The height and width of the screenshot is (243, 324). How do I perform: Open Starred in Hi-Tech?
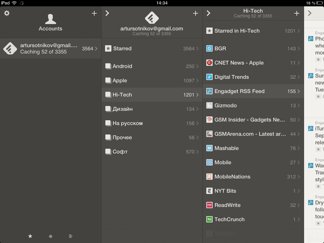coord(253,31)
